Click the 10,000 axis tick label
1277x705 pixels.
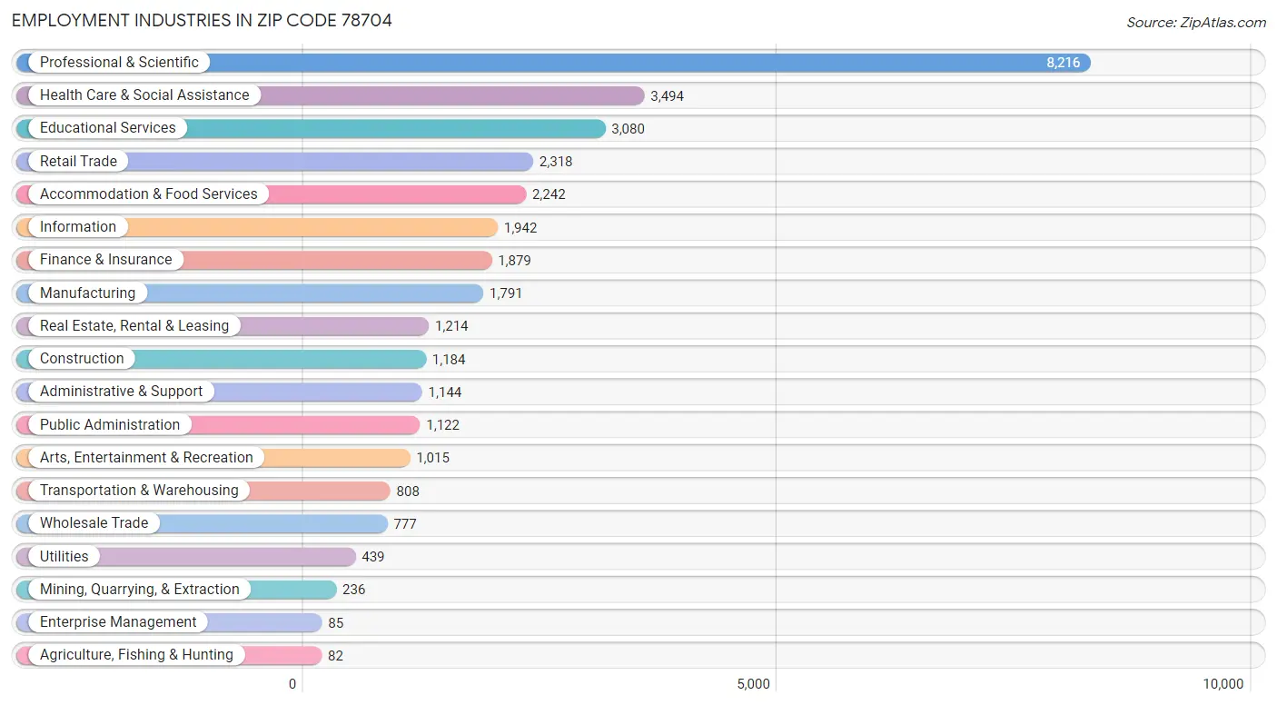tap(1223, 684)
